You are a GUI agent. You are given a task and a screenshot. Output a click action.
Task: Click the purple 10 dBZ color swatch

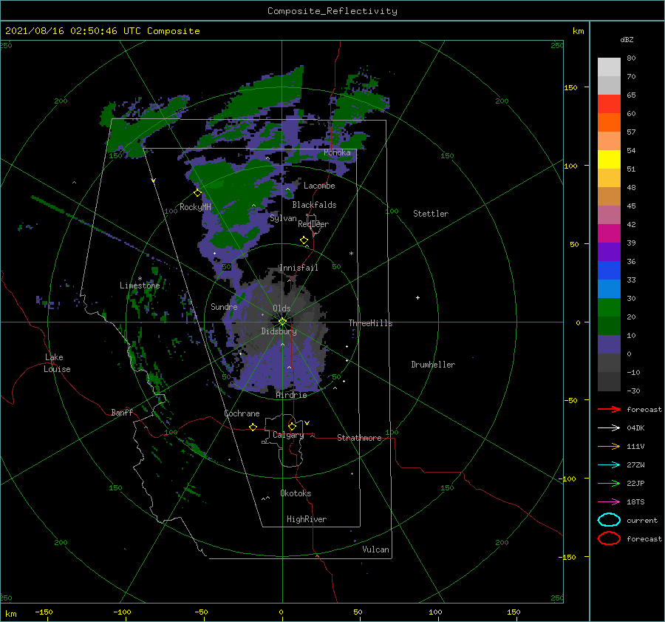[x=609, y=345]
